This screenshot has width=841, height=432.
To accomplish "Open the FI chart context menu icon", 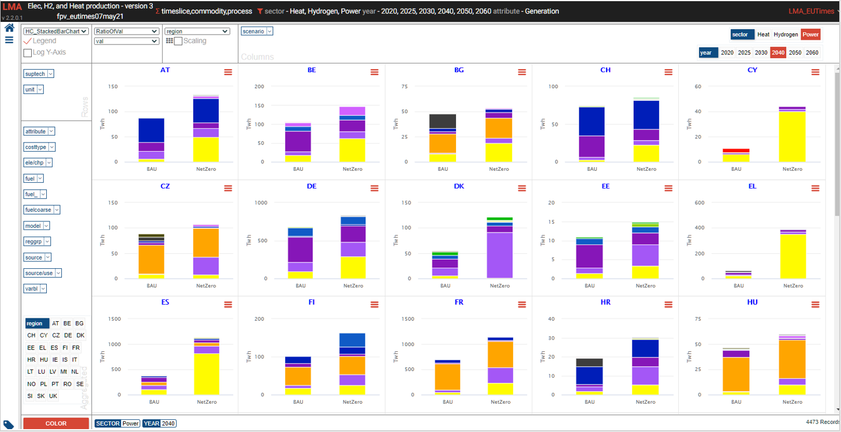I will pyautogui.click(x=375, y=304).
